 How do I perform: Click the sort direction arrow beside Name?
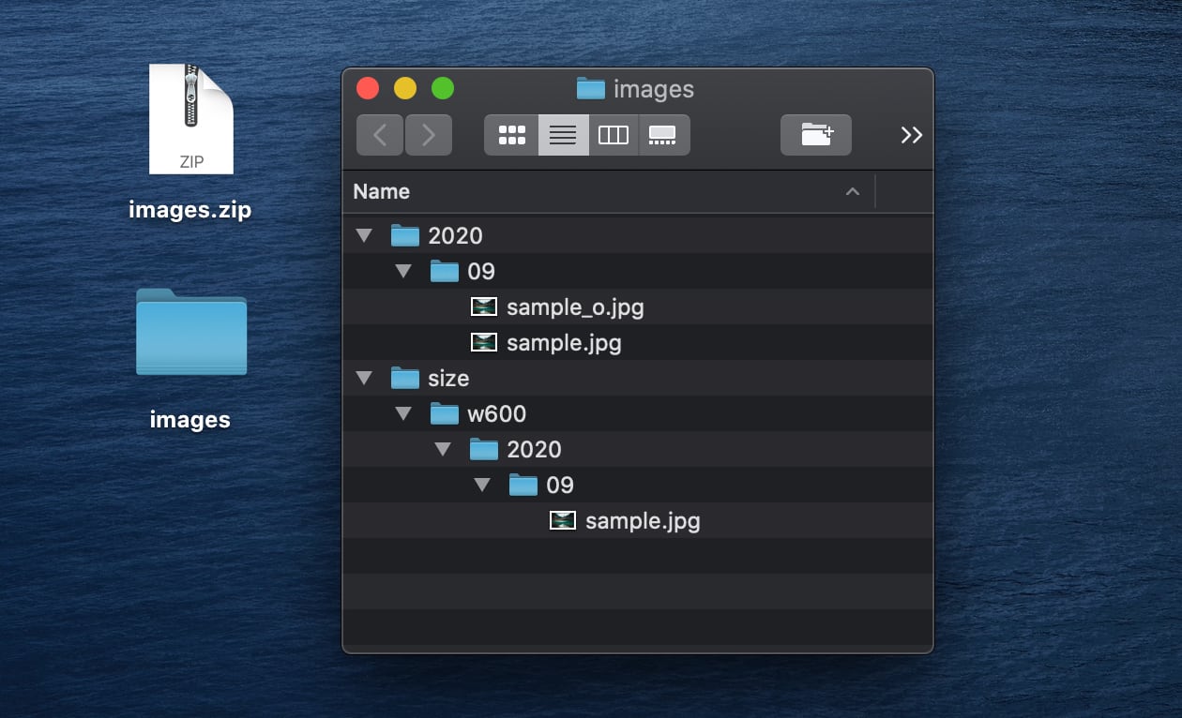click(852, 191)
